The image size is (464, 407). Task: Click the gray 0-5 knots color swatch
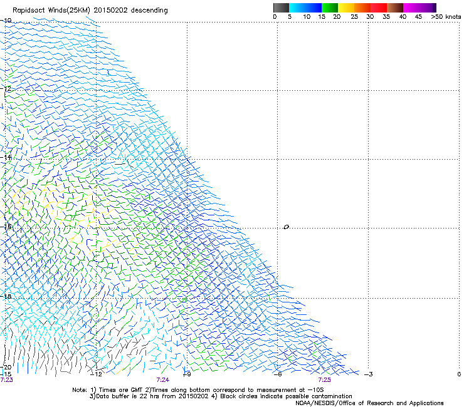tap(281, 8)
